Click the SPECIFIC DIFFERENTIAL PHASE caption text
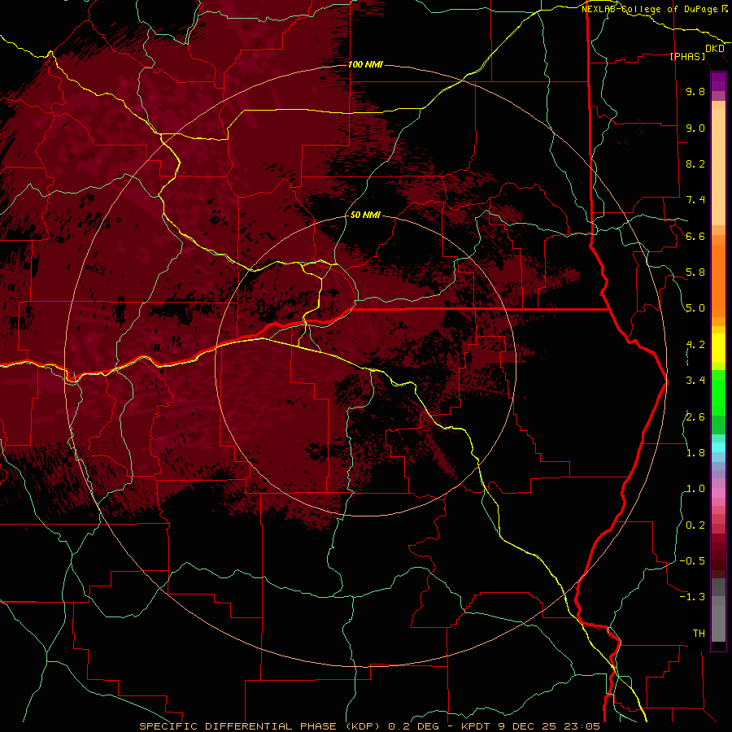Viewport: 732px width, 732px height. [x=237, y=726]
